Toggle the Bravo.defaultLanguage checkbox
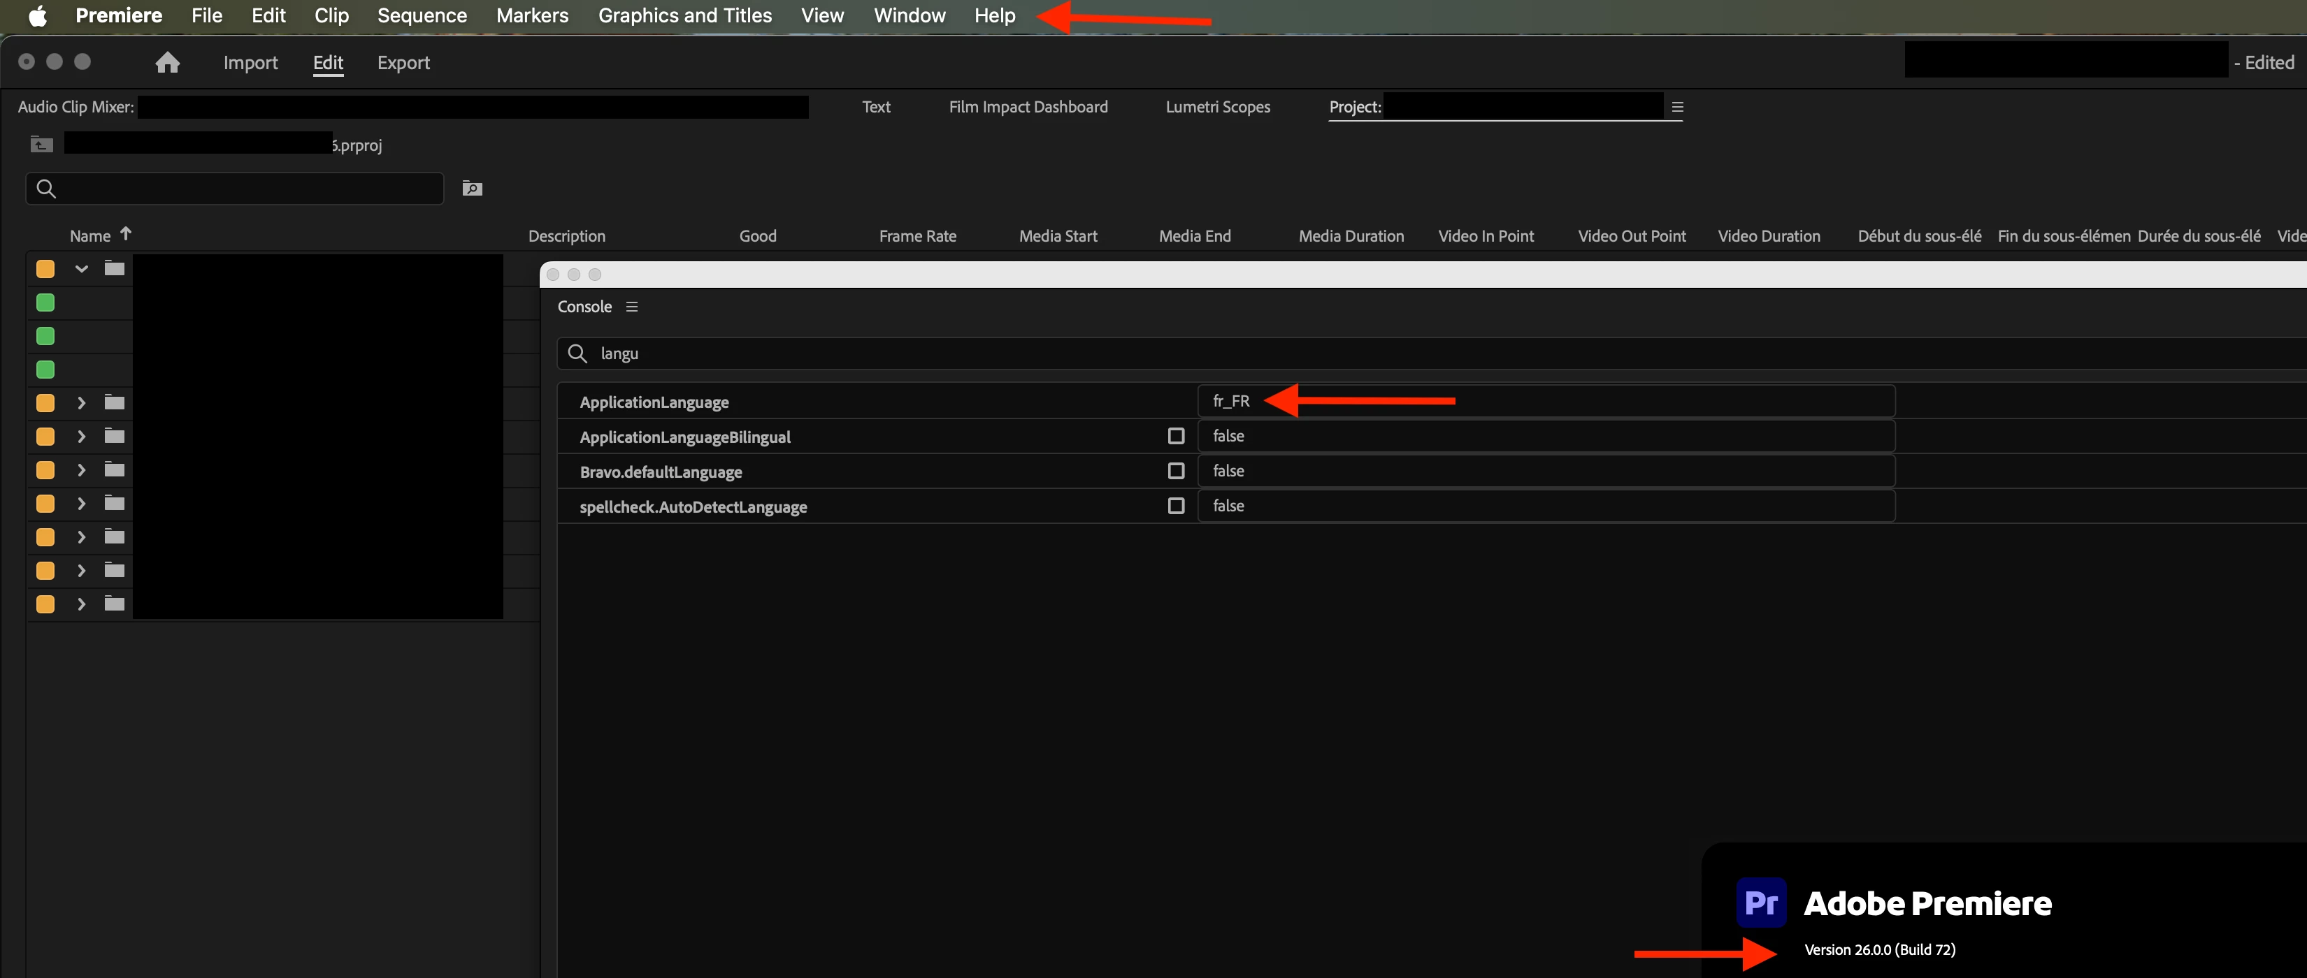2307x978 pixels. pyautogui.click(x=1176, y=471)
